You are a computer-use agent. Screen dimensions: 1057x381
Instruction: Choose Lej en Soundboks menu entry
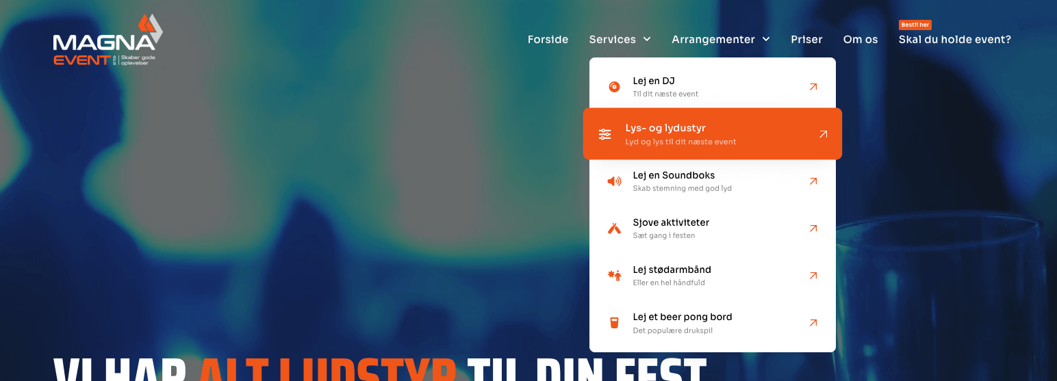(713, 181)
